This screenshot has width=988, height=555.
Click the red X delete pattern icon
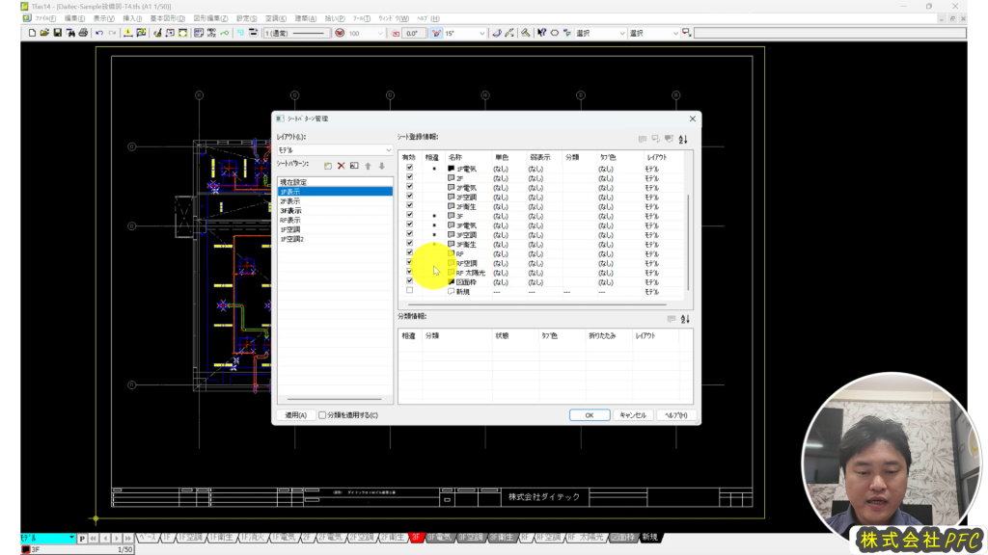click(341, 166)
